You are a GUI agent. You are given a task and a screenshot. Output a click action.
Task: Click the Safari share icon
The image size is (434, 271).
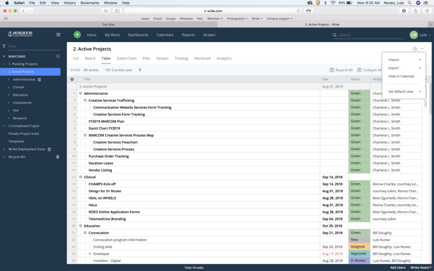tap(415, 11)
